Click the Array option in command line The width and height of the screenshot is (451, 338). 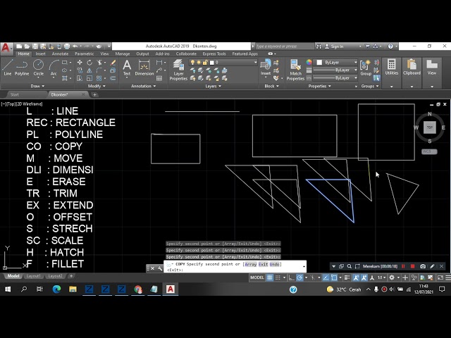[251, 264]
